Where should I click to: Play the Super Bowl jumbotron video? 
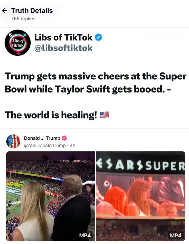[x=141, y=196]
